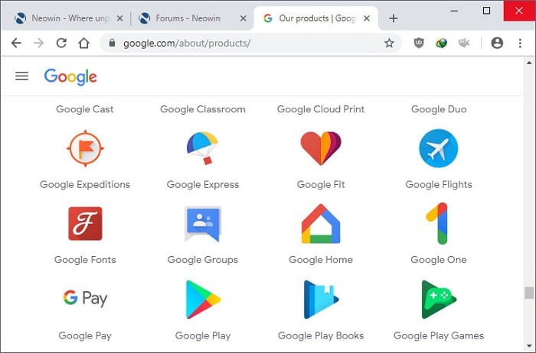This screenshot has width=536, height=353.
Task: Go back with the browser back arrow
Action: 16,43
